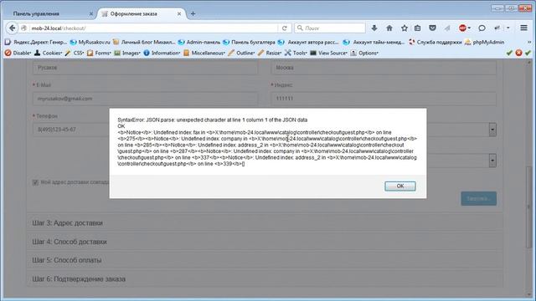Click the red error indicator on developer toolbar
Screen dimensions: 536x301
coord(519,53)
